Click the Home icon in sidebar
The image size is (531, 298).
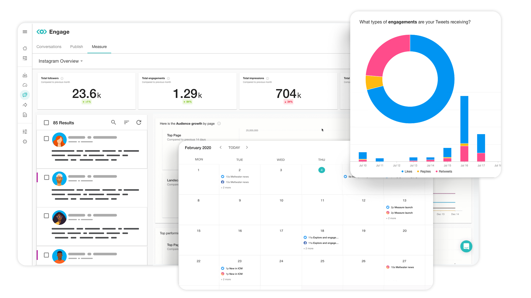click(x=25, y=48)
